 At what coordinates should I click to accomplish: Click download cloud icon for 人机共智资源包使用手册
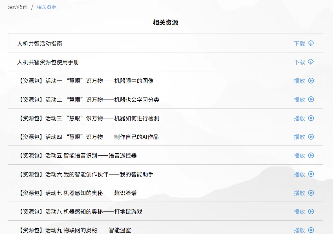pyautogui.click(x=311, y=62)
